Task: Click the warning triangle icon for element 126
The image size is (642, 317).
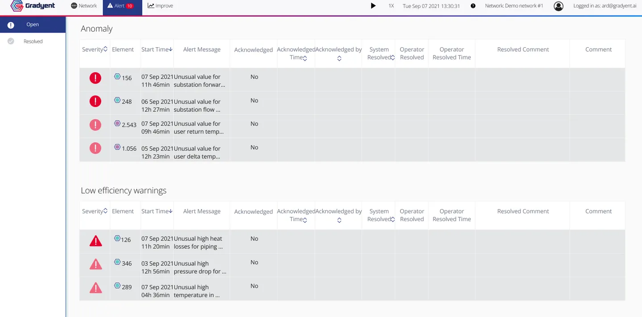Action: pos(95,240)
